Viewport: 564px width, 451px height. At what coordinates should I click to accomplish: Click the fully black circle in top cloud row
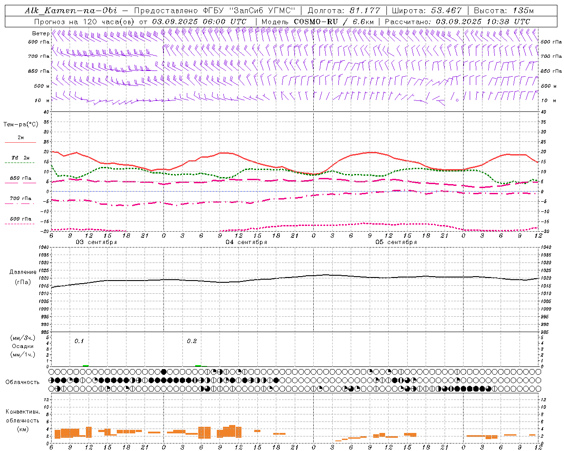164,372
